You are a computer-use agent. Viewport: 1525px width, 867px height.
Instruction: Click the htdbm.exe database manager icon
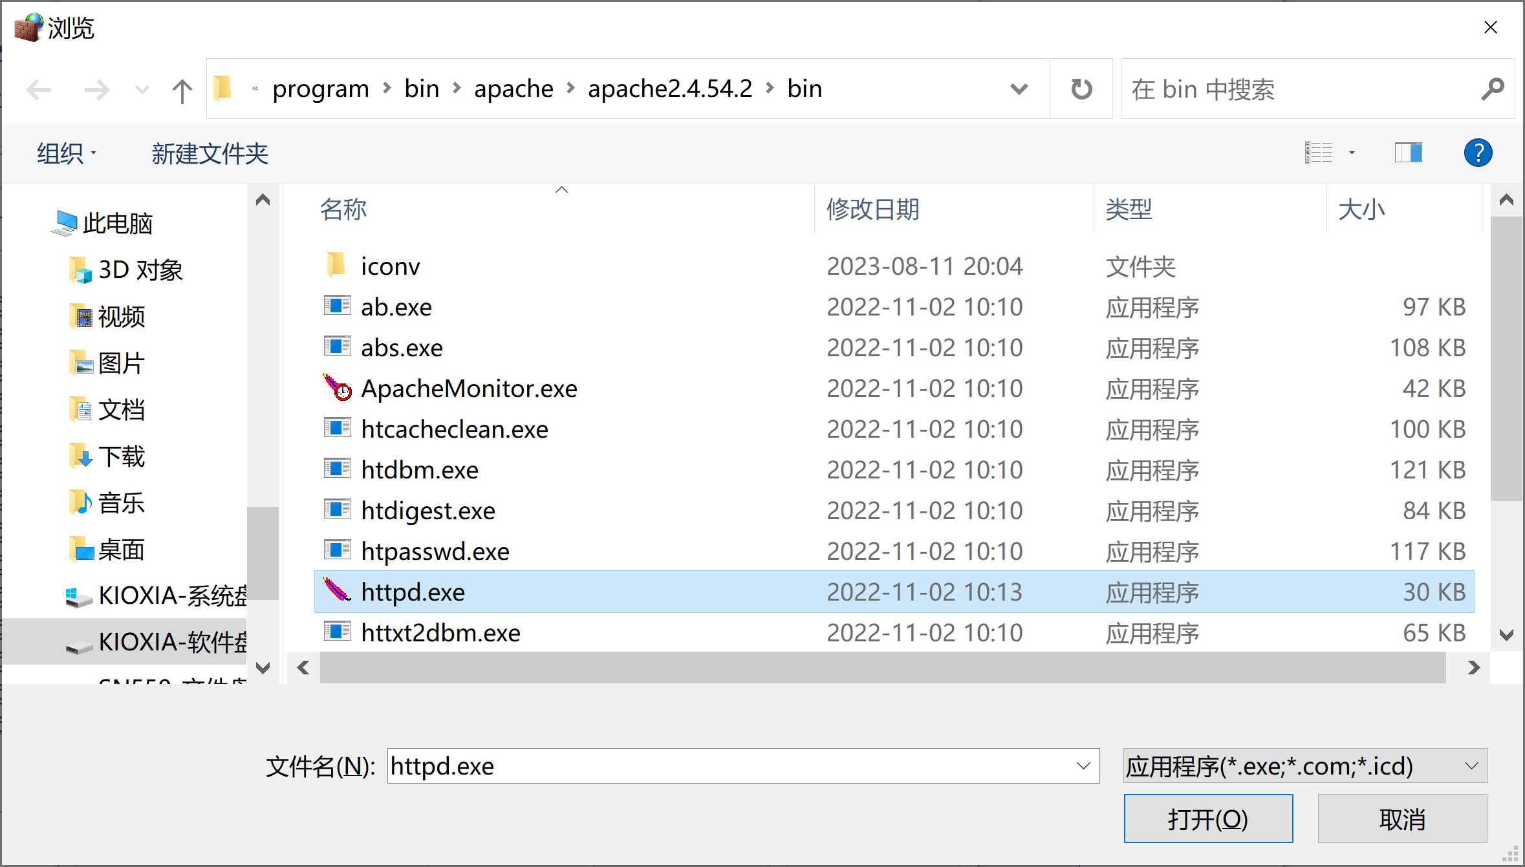(337, 469)
